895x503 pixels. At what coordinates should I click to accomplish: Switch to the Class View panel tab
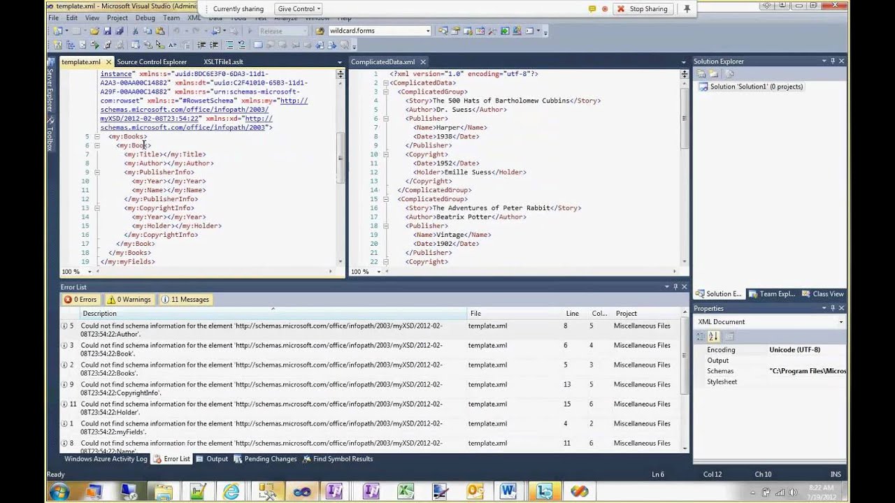823,294
